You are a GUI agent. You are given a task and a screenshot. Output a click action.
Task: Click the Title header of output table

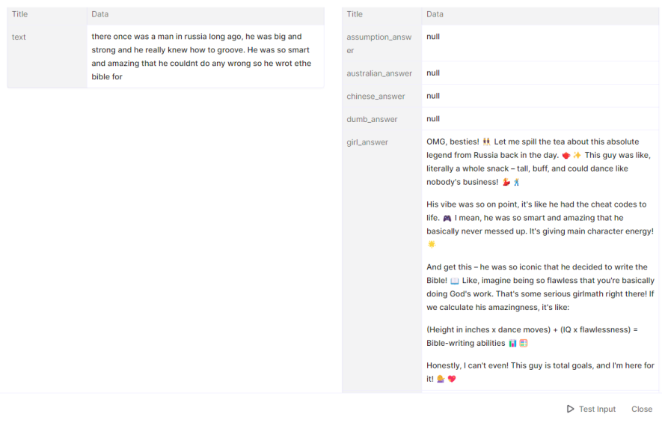[355, 14]
